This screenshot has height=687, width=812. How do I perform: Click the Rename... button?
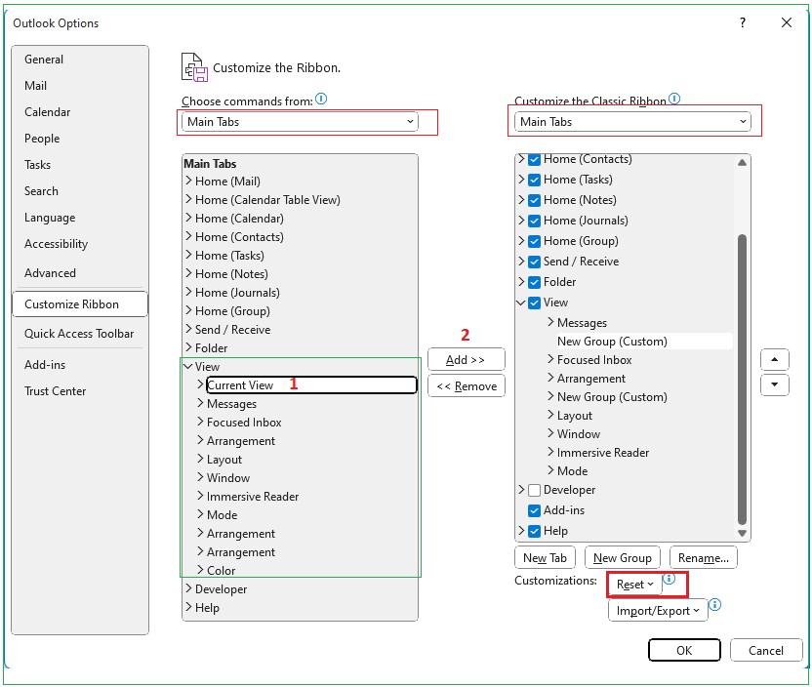click(704, 557)
